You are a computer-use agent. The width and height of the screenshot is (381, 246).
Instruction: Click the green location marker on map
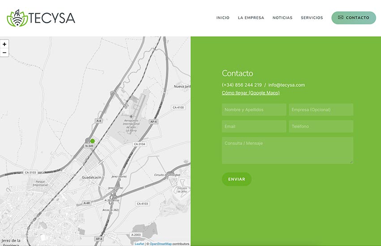(x=92, y=141)
